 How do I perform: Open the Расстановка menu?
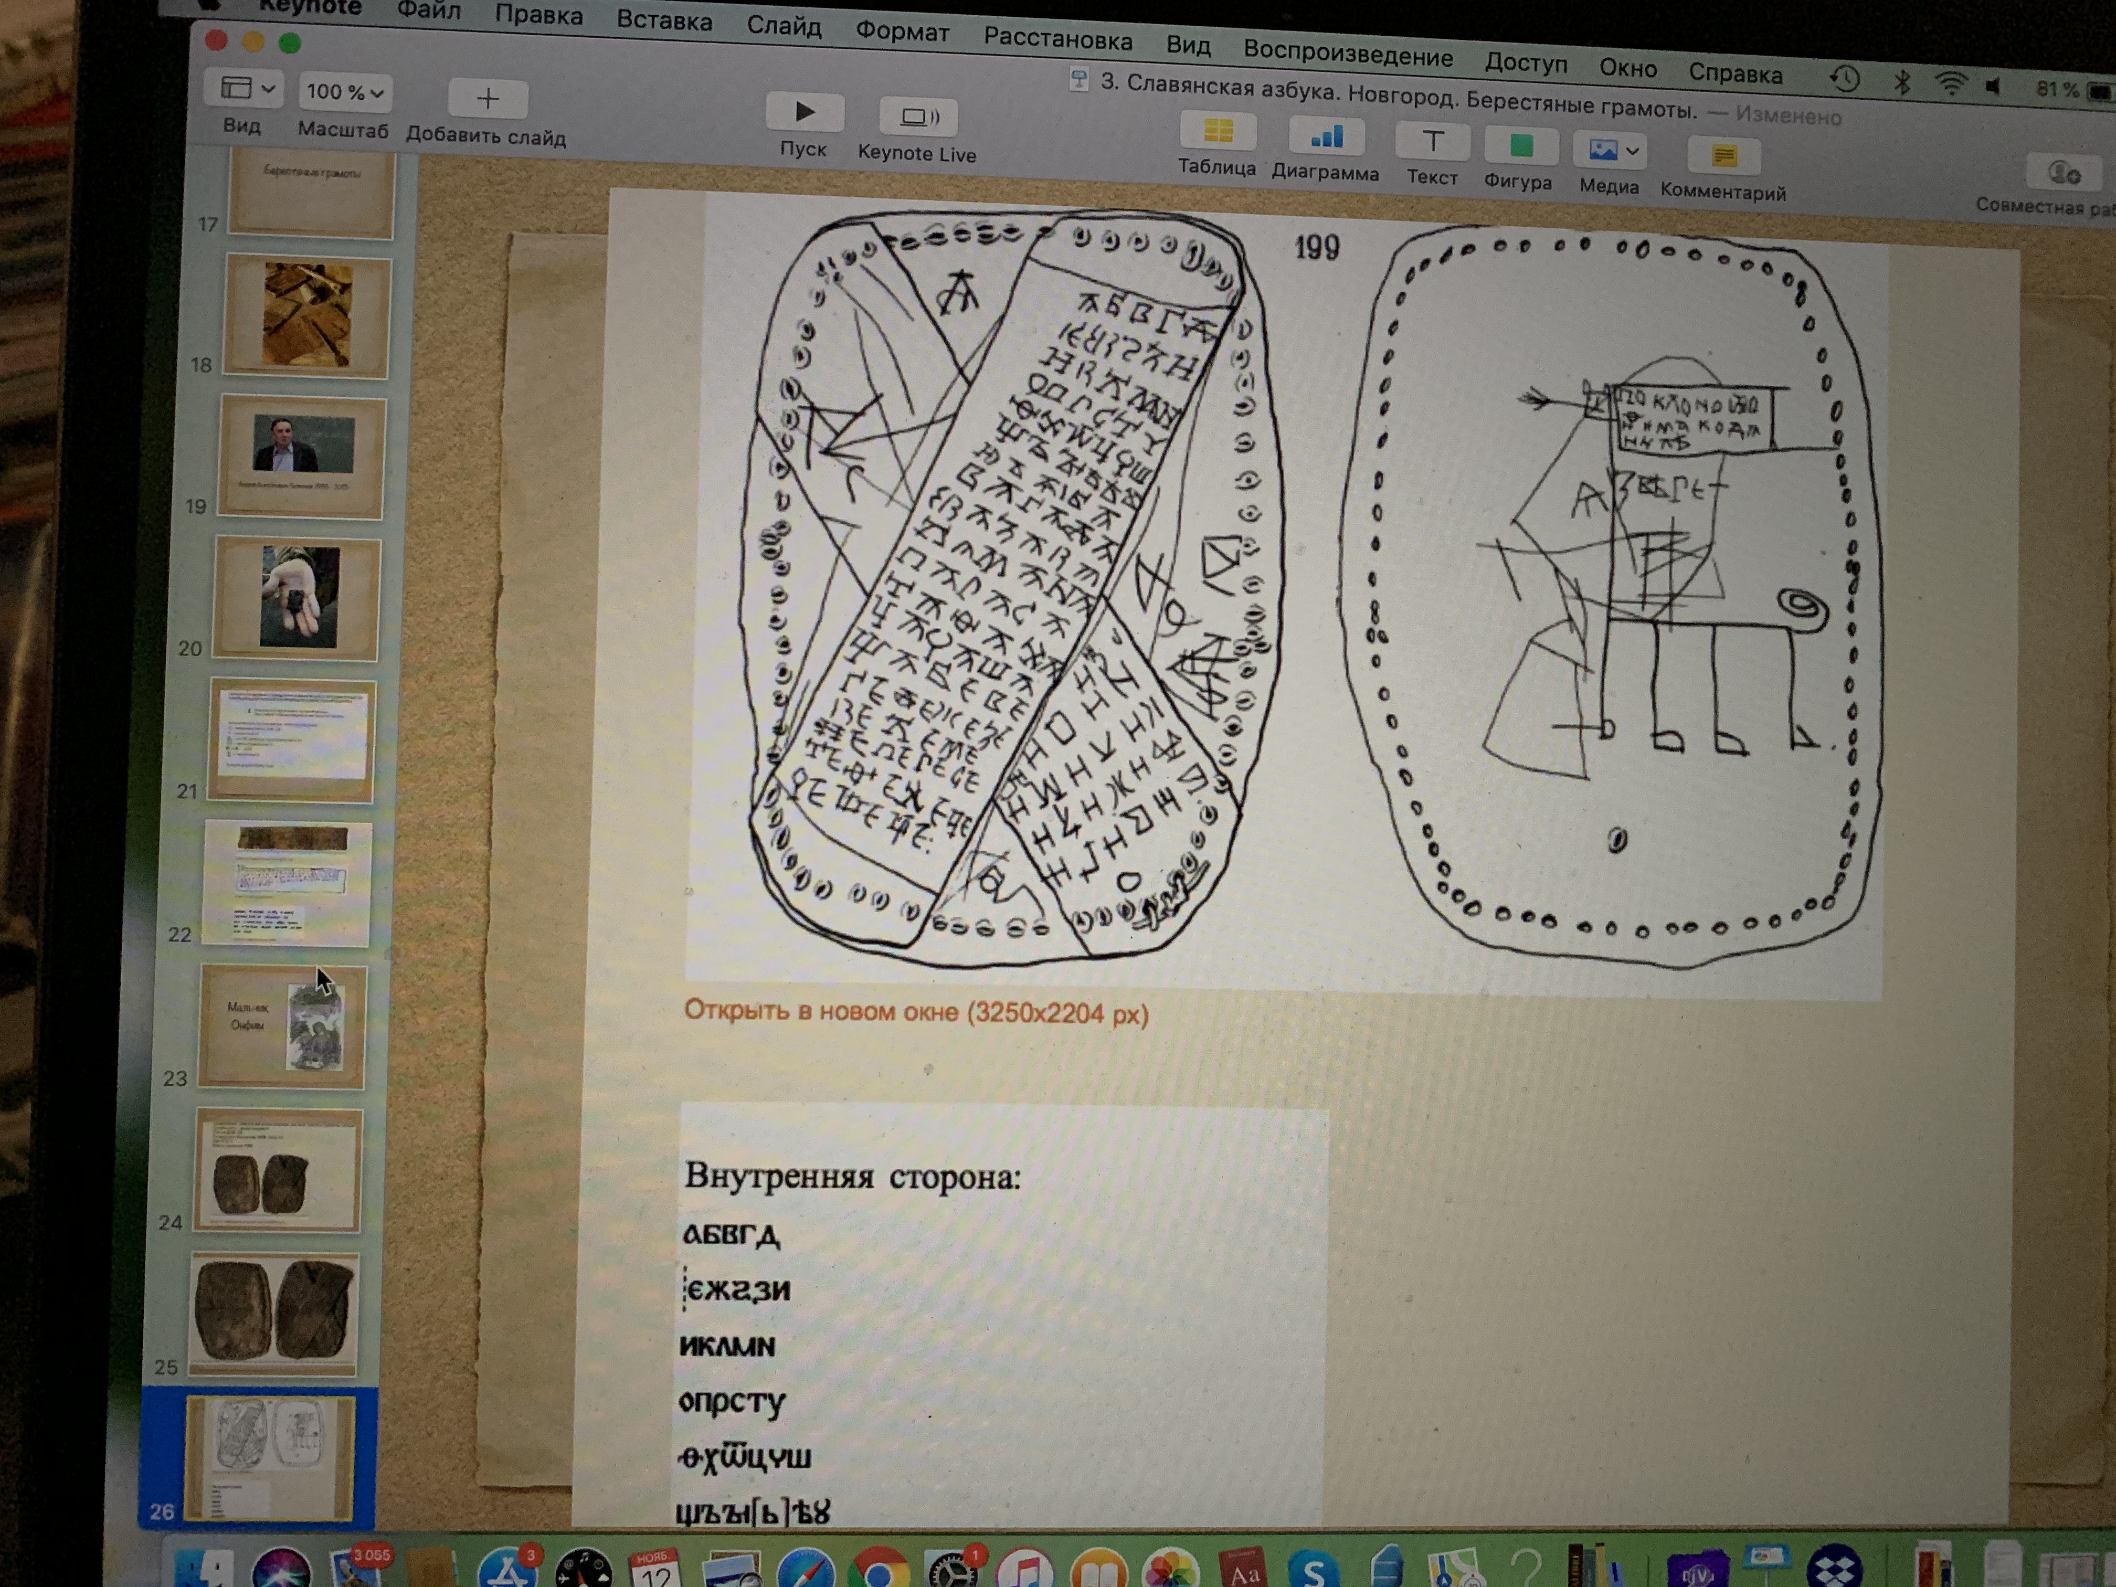pos(1058,40)
